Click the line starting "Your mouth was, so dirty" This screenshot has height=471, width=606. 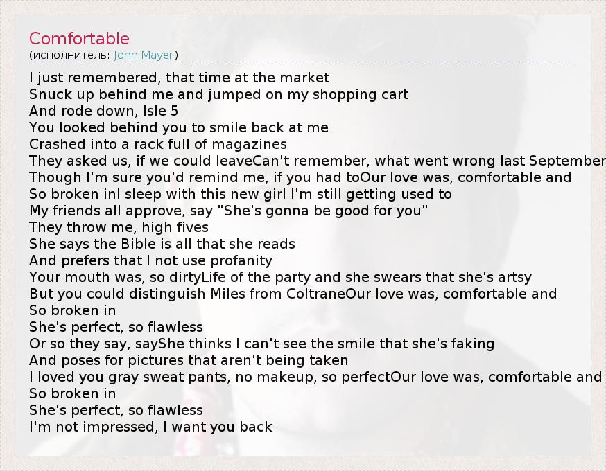pyautogui.click(x=280, y=277)
